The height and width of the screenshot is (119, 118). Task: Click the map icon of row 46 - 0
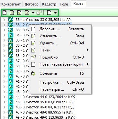(x=11, y=107)
